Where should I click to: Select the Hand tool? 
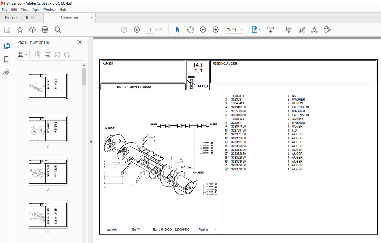[190, 29]
